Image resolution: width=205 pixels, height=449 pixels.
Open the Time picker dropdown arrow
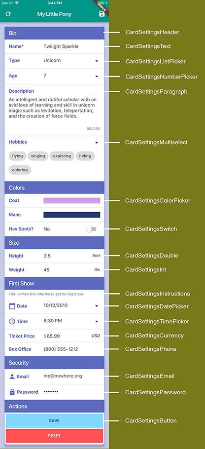[x=97, y=321]
